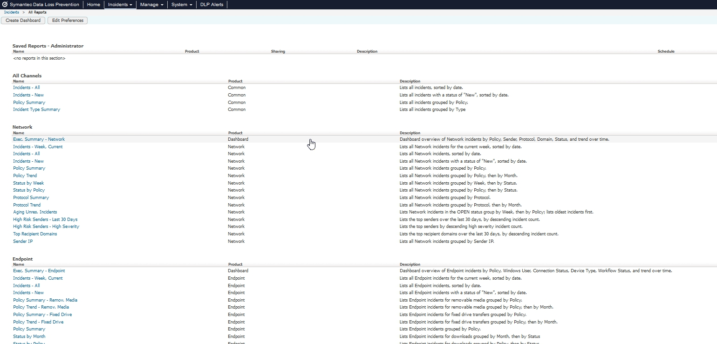Screen dimensions: 717x344
Task: Open Policy Summary - Fixed Drive report
Action: pyautogui.click(x=42, y=315)
